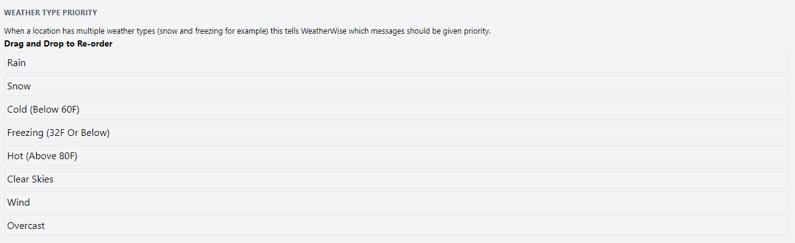Click the word "Re-order" in the bold label
The image size is (795, 243).
click(95, 44)
